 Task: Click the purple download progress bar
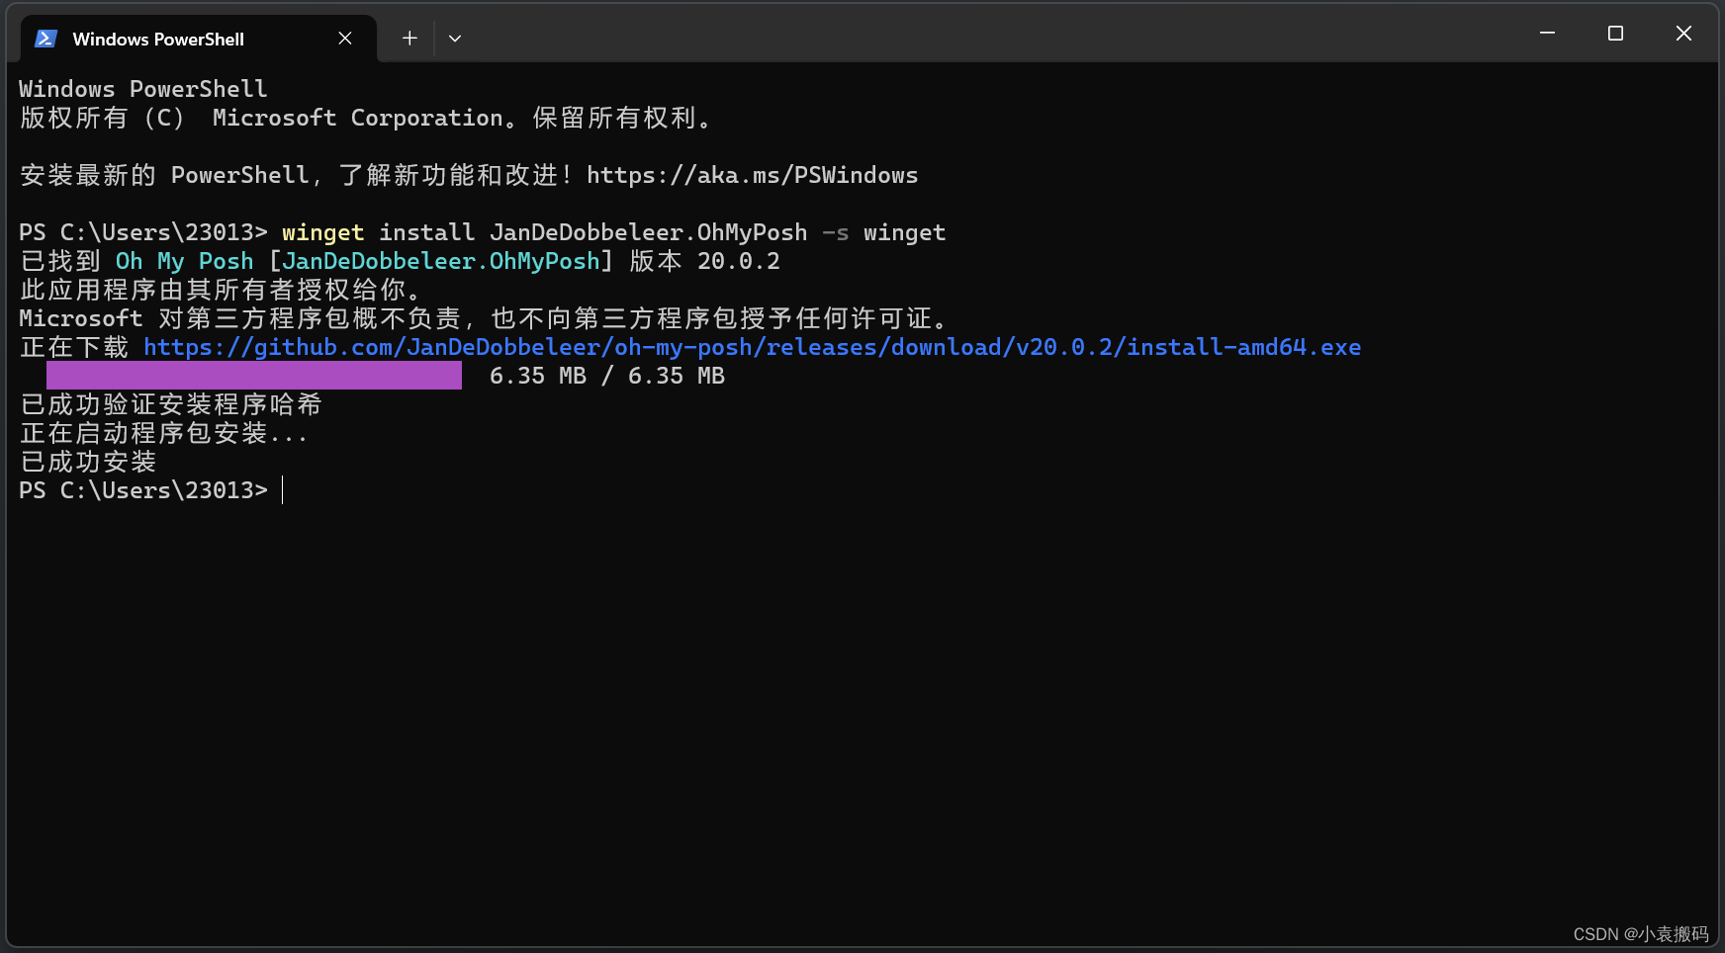click(254, 376)
